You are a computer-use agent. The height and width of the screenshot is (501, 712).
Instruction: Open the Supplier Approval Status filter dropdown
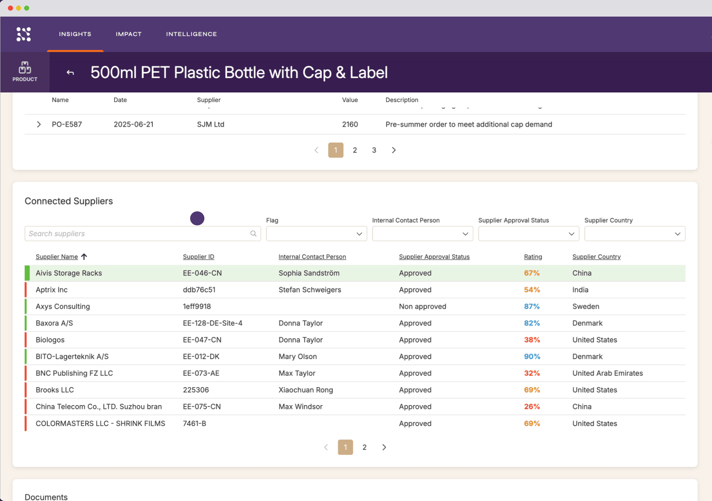(528, 234)
